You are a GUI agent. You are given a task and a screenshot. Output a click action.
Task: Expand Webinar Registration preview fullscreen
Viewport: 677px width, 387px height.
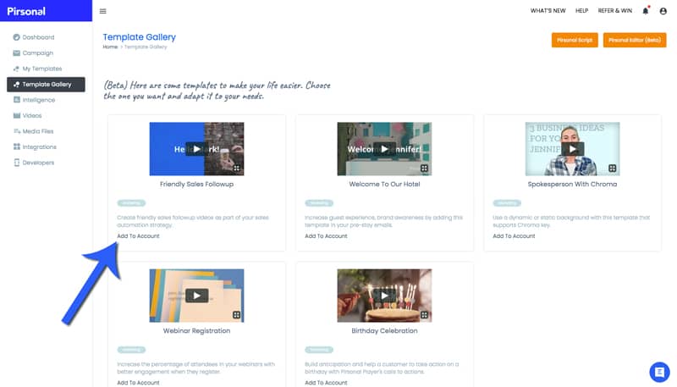237,315
